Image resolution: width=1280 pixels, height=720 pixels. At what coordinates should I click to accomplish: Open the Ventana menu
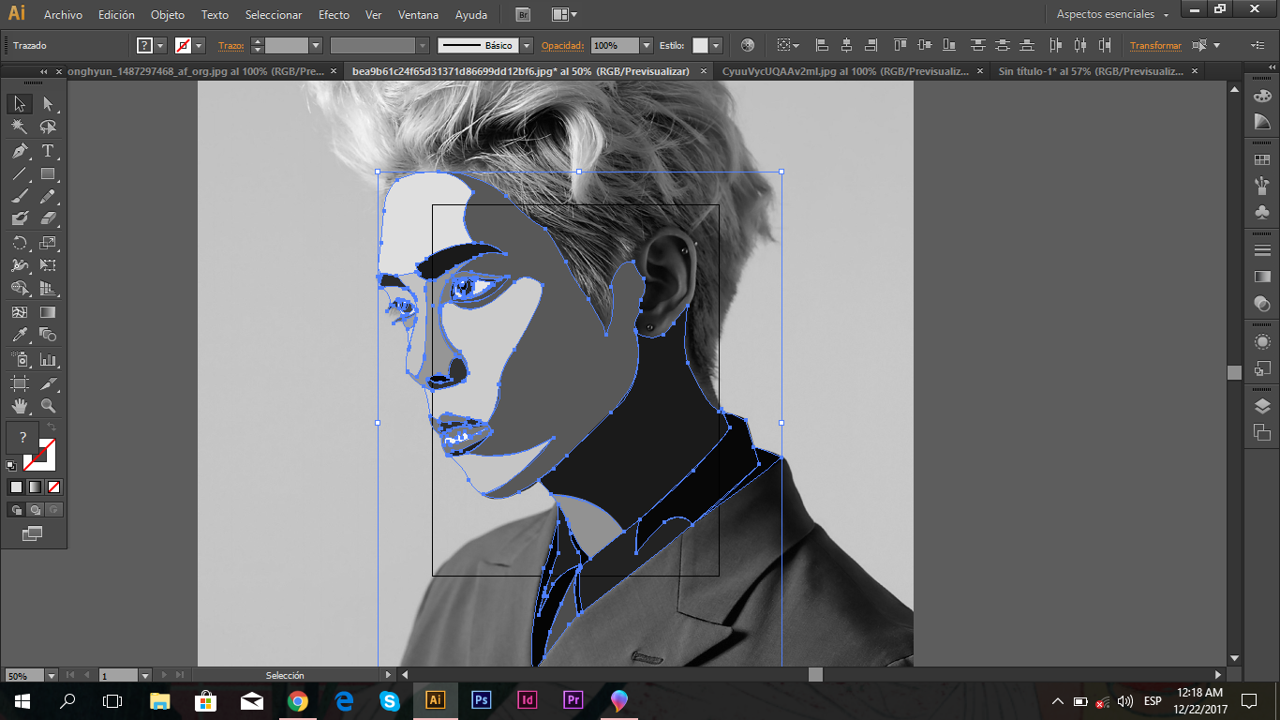417,15
